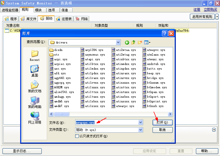Click the horizontal scrollbar thumb in file list
Viewport: 220px width, 156px height.
coord(62,114)
